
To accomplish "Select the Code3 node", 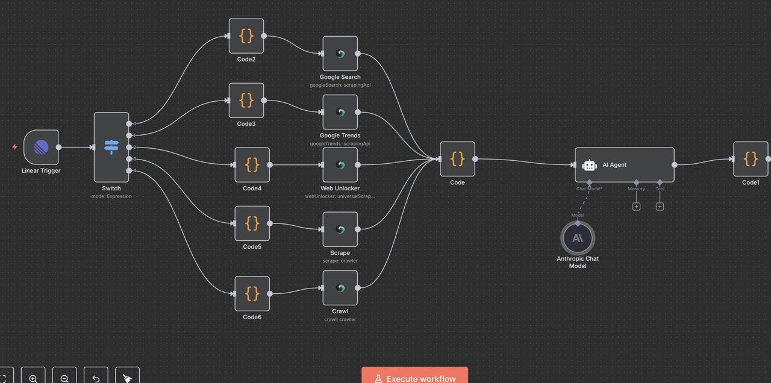I will (x=246, y=101).
